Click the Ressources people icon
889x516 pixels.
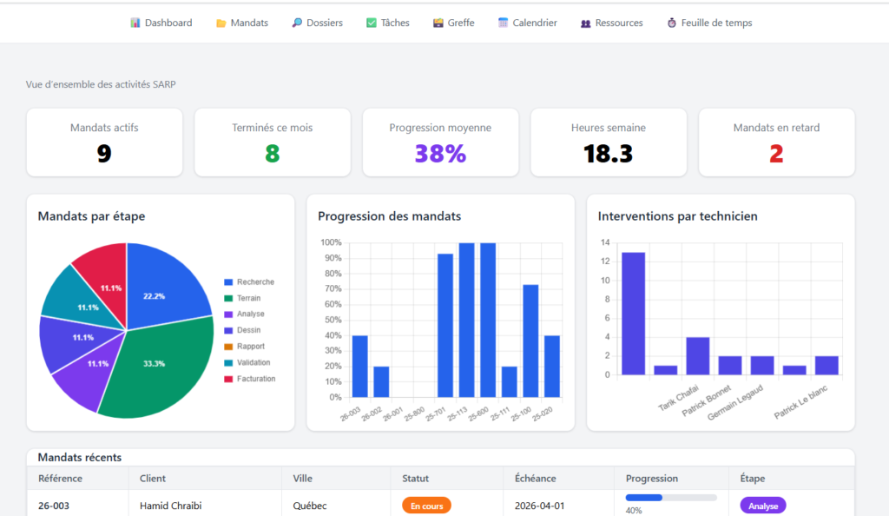pos(586,23)
